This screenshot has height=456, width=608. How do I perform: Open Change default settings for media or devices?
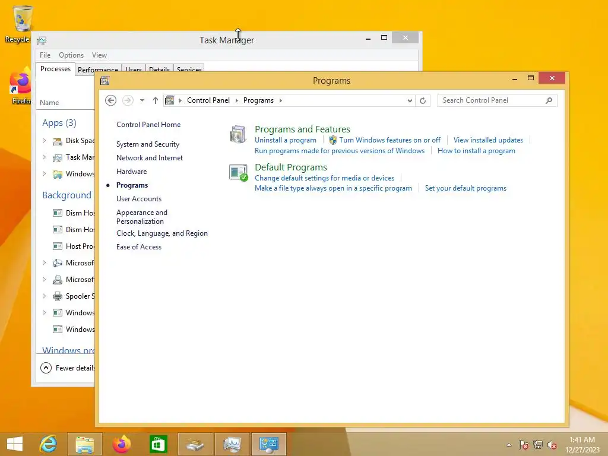[x=325, y=178]
